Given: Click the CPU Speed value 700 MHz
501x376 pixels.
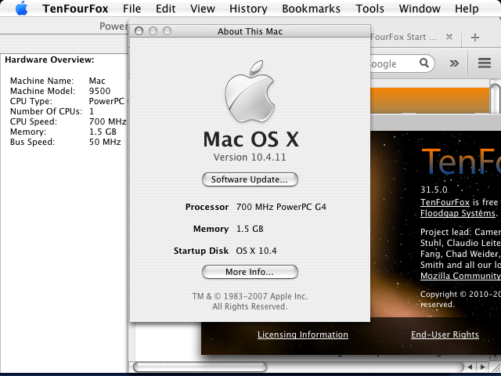Looking at the screenshot, I should 108,121.
